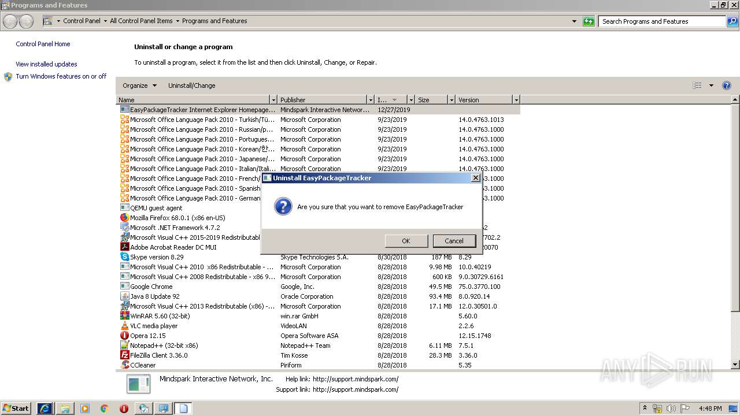
Task: Click the Adobe Acrobat Reader DC icon
Action: pyautogui.click(x=124, y=247)
